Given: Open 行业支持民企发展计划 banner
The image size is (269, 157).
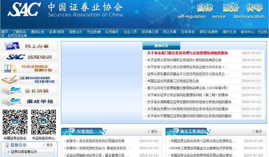Looking at the screenshot, I should [30, 68].
